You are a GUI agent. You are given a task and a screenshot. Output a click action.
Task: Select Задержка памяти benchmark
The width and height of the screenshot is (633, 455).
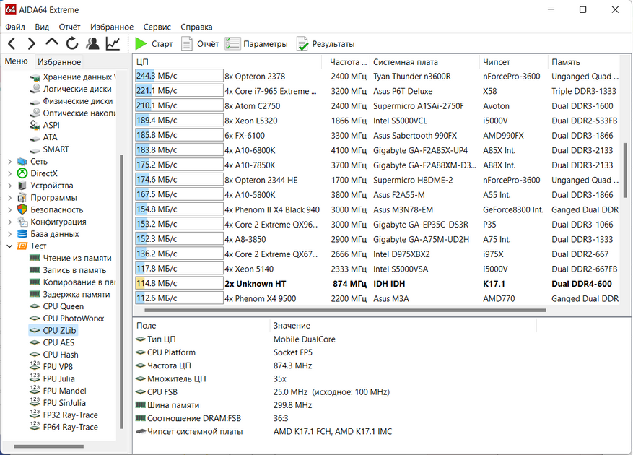tap(70, 294)
